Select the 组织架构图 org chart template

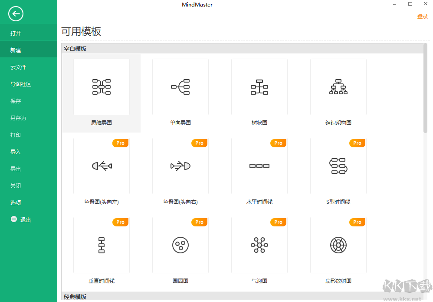click(338, 87)
